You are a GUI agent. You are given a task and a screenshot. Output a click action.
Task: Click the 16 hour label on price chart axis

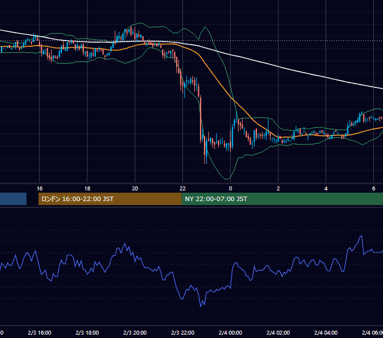coord(39,189)
